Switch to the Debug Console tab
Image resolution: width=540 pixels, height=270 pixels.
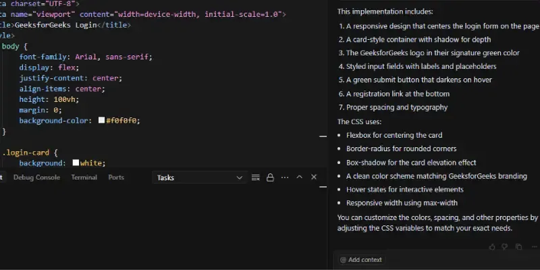37,178
